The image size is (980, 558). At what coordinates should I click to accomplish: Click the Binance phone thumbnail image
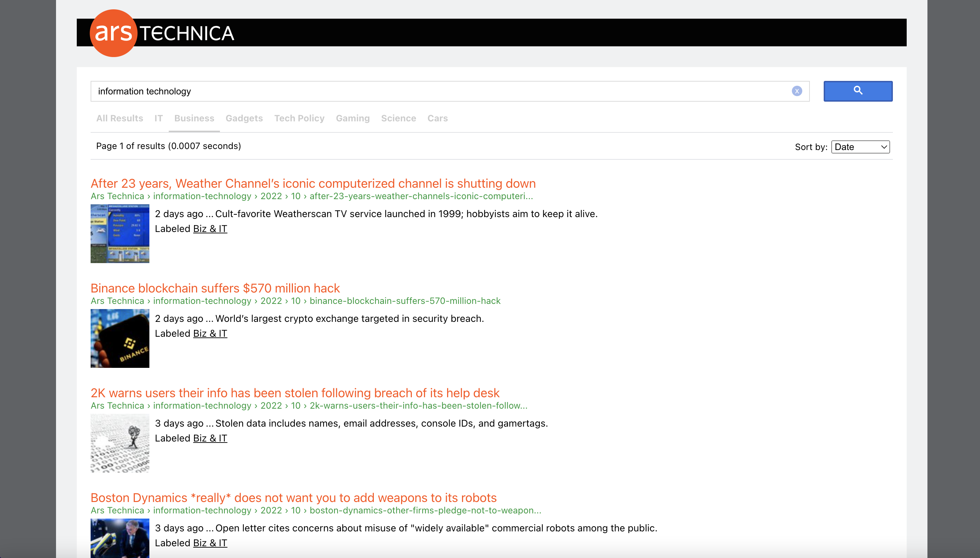point(120,338)
